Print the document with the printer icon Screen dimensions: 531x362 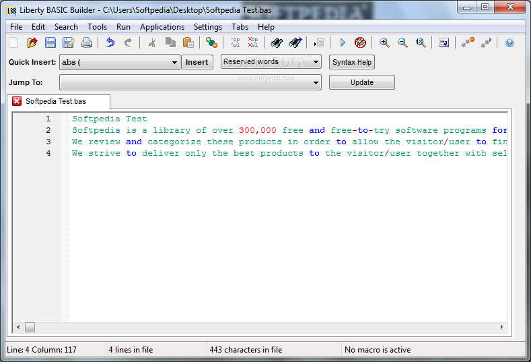tap(87, 42)
